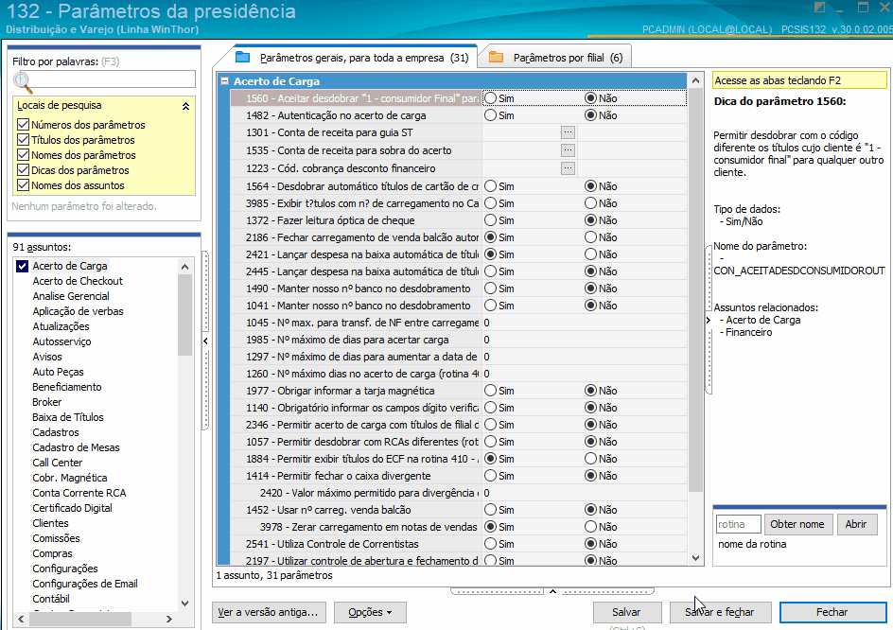The height and width of the screenshot is (630, 893).
Task: Click the Salvar button
Action: click(626, 612)
